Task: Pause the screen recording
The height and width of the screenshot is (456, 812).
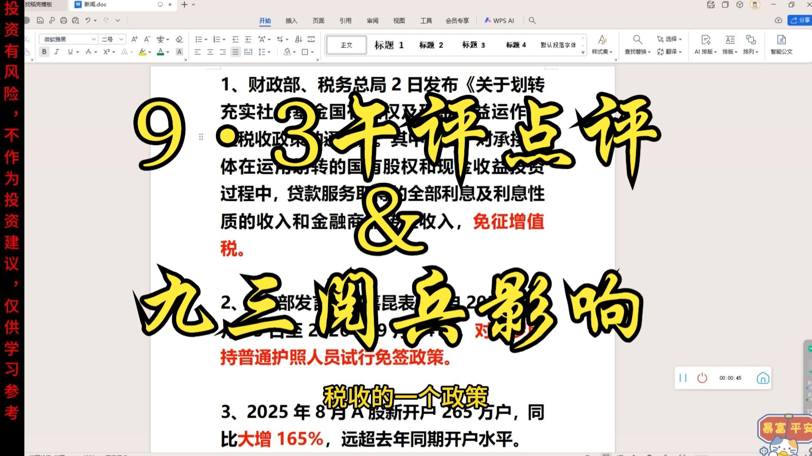Action: [683, 378]
